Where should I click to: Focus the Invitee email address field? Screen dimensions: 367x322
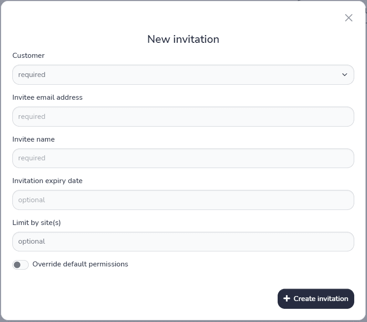click(182, 117)
